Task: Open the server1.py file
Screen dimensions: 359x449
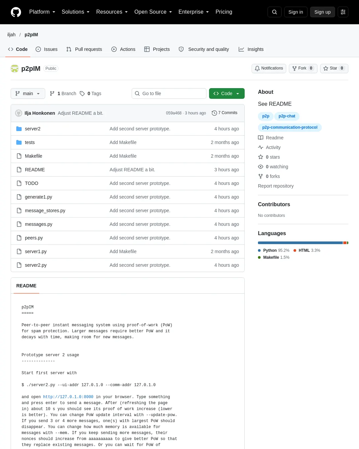Action: point(36,251)
